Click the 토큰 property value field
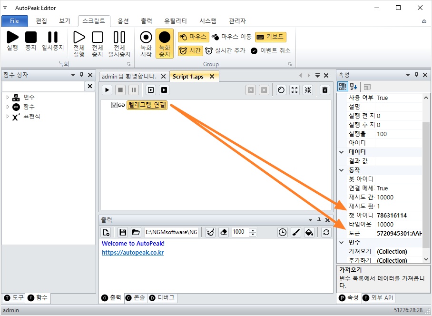Image resolution: width=432 pixels, height=316 pixels. pos(398,233)
